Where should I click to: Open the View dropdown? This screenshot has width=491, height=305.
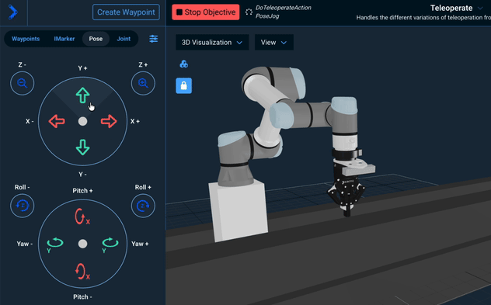click(x=274, y=42)
